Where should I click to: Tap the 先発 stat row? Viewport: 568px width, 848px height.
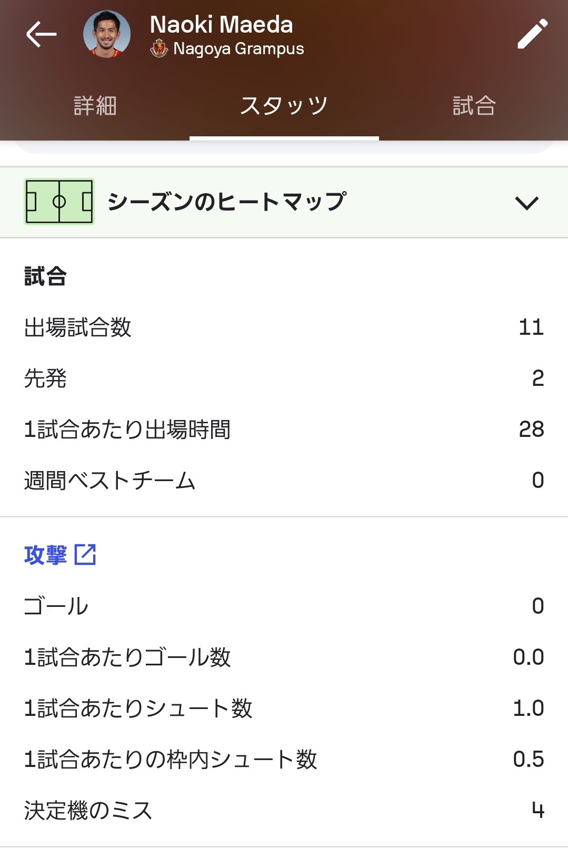tap(284, 378)
